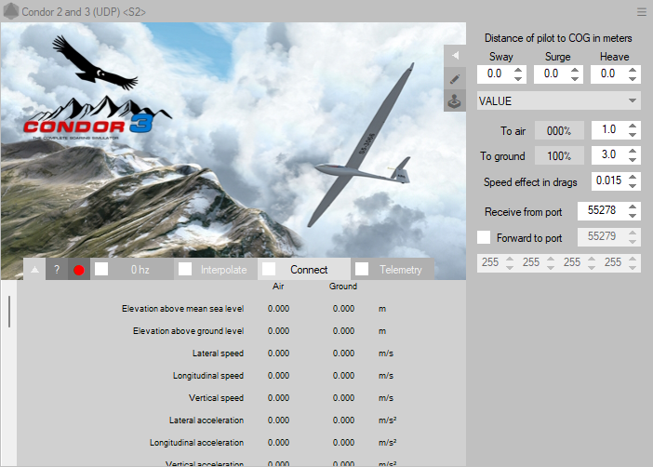Click the joystick icon
653x467 pixels.
click(455, 100)
